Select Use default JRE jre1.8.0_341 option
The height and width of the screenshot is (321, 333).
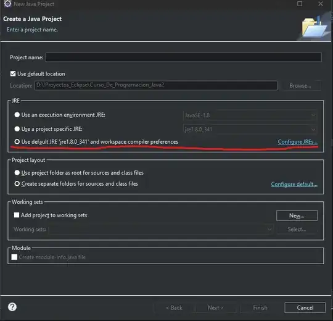pyautogui.click(x=17, y=141)
